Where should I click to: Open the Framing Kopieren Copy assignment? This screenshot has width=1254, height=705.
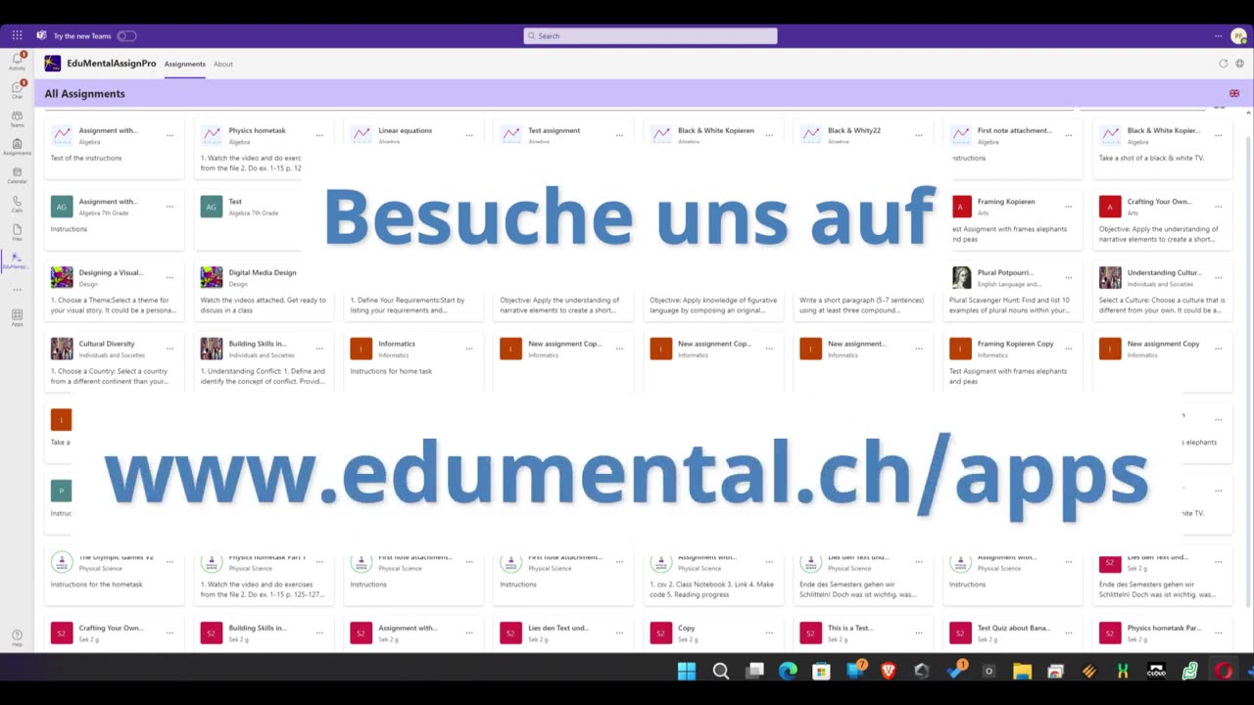point(1016,344)
